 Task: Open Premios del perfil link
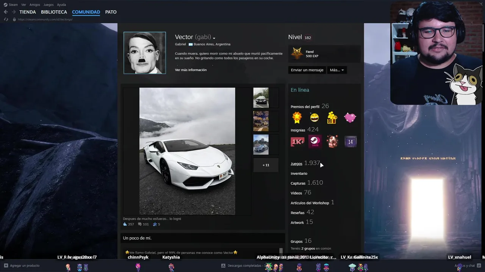pyautogui.click(x=305, y=107)
